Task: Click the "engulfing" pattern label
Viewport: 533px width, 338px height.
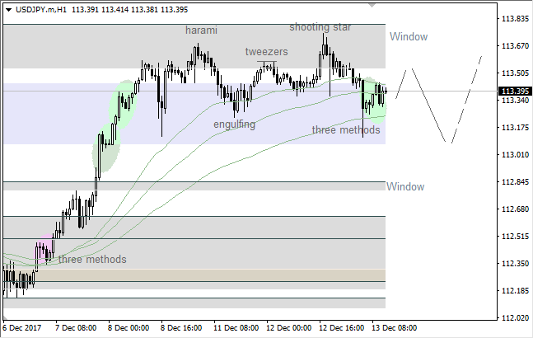Action: coord(234,124)
